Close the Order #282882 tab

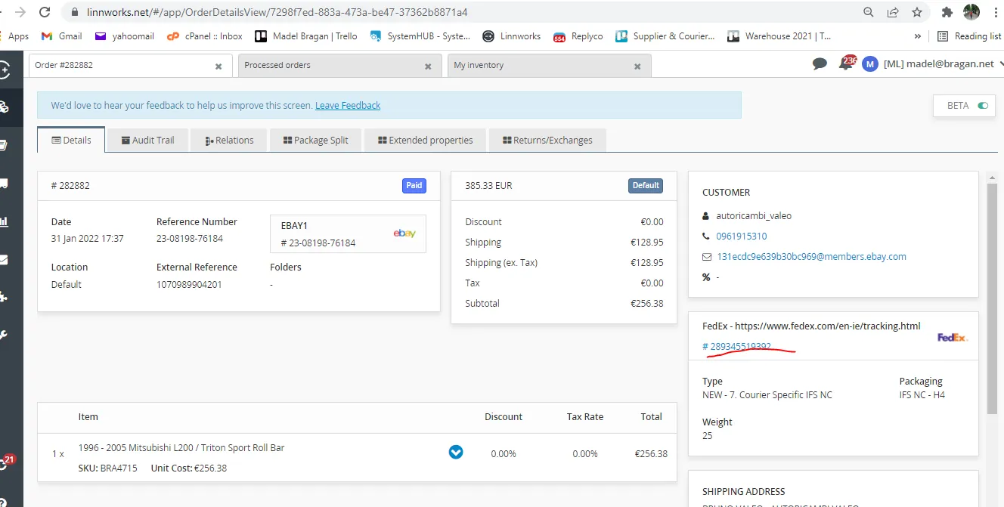click(218, 66)
